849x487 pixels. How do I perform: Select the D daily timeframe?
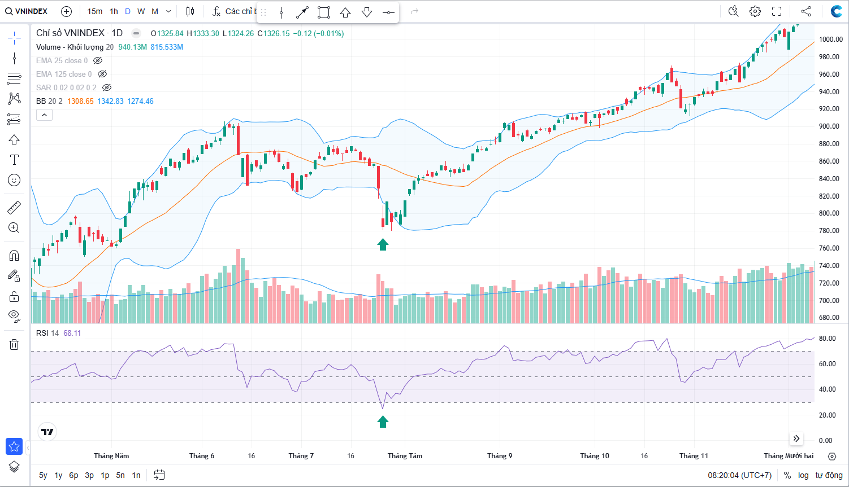pyautogui.click(x=128, y=11)
